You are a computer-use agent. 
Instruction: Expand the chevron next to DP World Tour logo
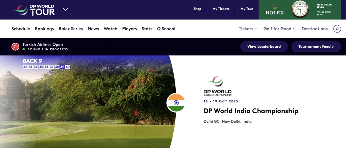tap(65, 9)
